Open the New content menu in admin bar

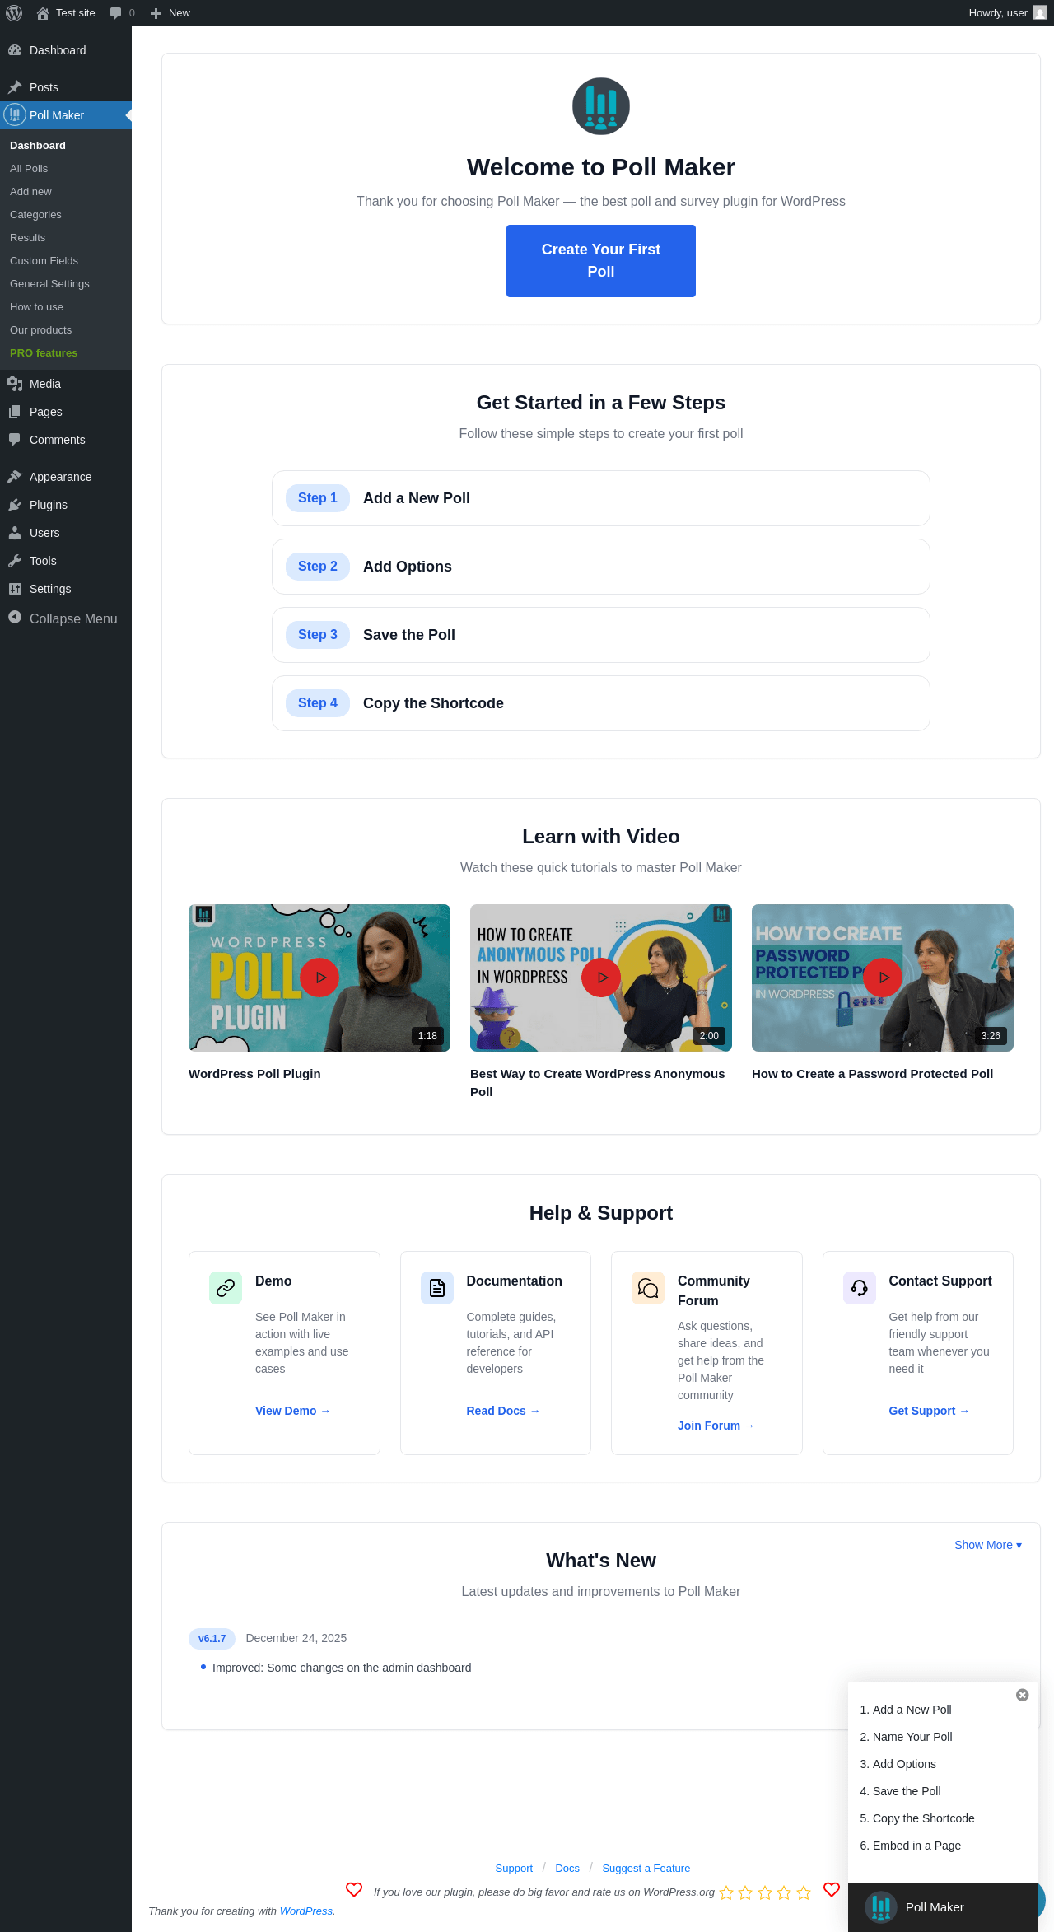pos(170,13)
